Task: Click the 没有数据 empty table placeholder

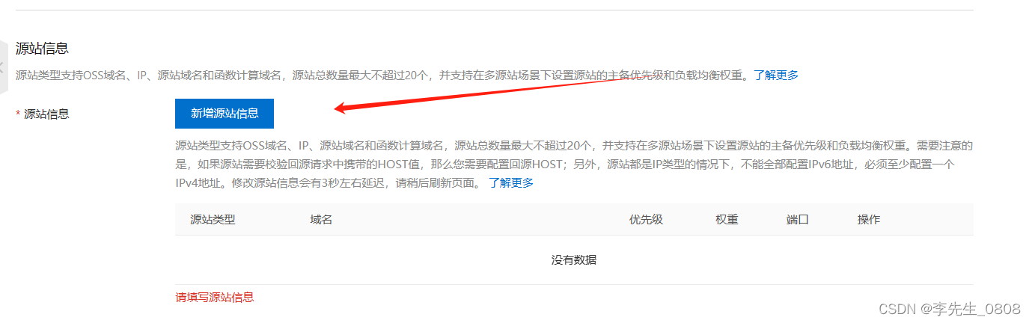Action: (x=574, y=260)
